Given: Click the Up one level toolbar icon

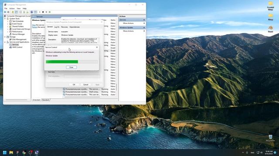Looking at the screenshot, I should pos(13,12).
